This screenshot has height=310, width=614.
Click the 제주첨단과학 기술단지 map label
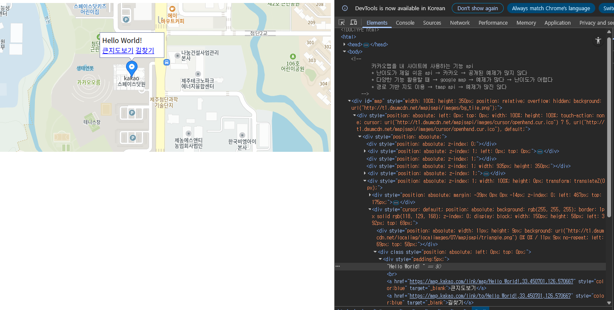pyautogui.click(x=164, y=102)
